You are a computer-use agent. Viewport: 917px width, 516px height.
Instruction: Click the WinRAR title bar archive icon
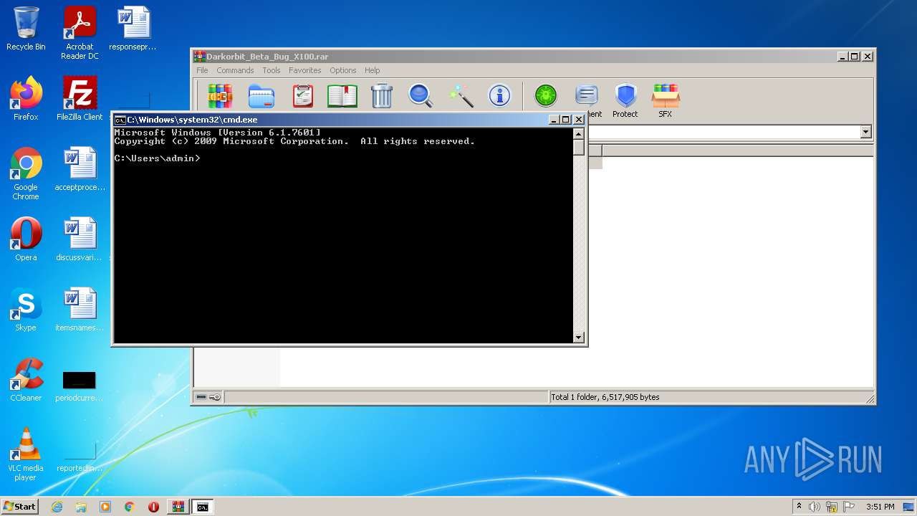pyautogui.click(x=200, y=57)
